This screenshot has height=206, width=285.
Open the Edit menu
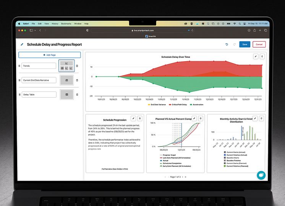click(40, 24)
